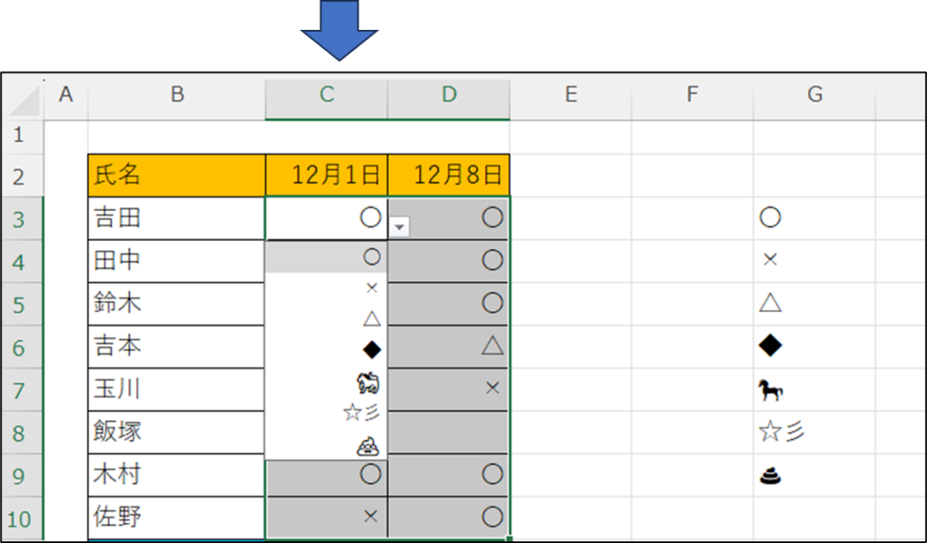The height and width of the screenshot is (543, 927).
Task: Select cell containing name 飯塚
Action: pyautogui.click(x=177, y=433)
